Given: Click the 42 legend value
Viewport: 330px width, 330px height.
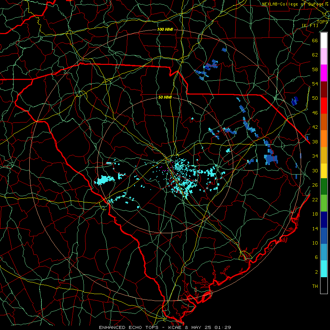Looking at the screenshot, I should point(315,127).
